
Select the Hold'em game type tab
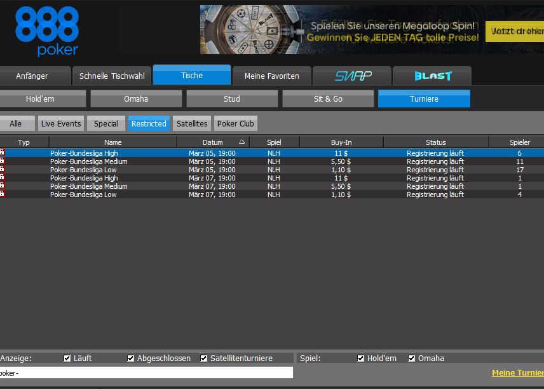[x=43, y=99]
